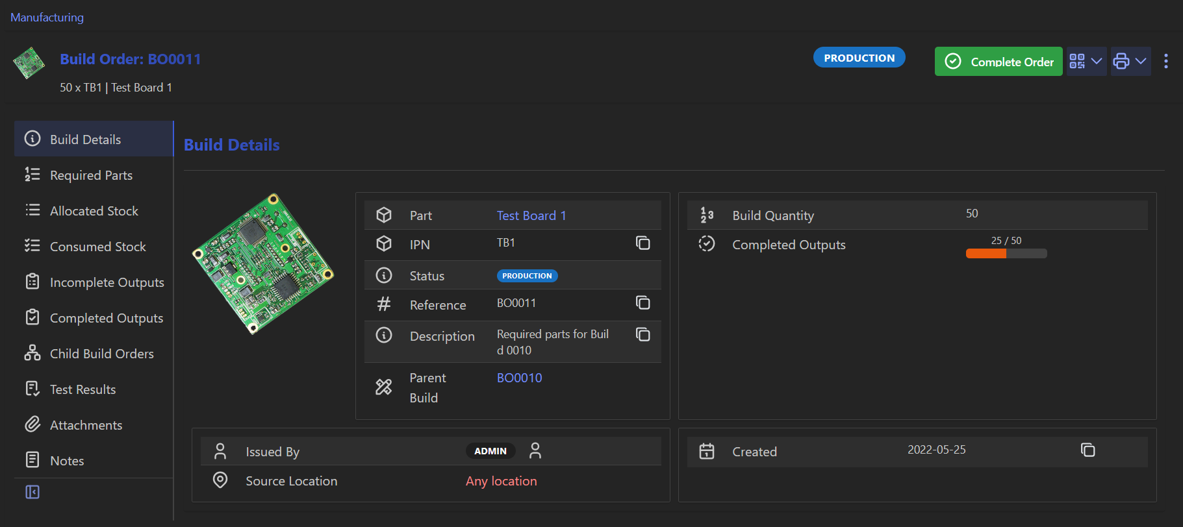
Task: Open the Required Parts tab
Action: pyautogui.click(x=91, y=175)
